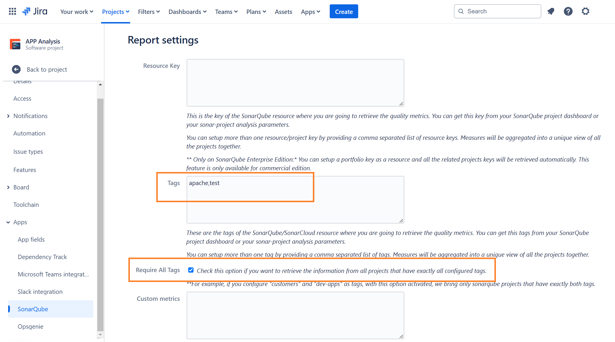This screenshot has width=615, height=342.
Task: Open Dependency Track settings
Action: (42, 257)
